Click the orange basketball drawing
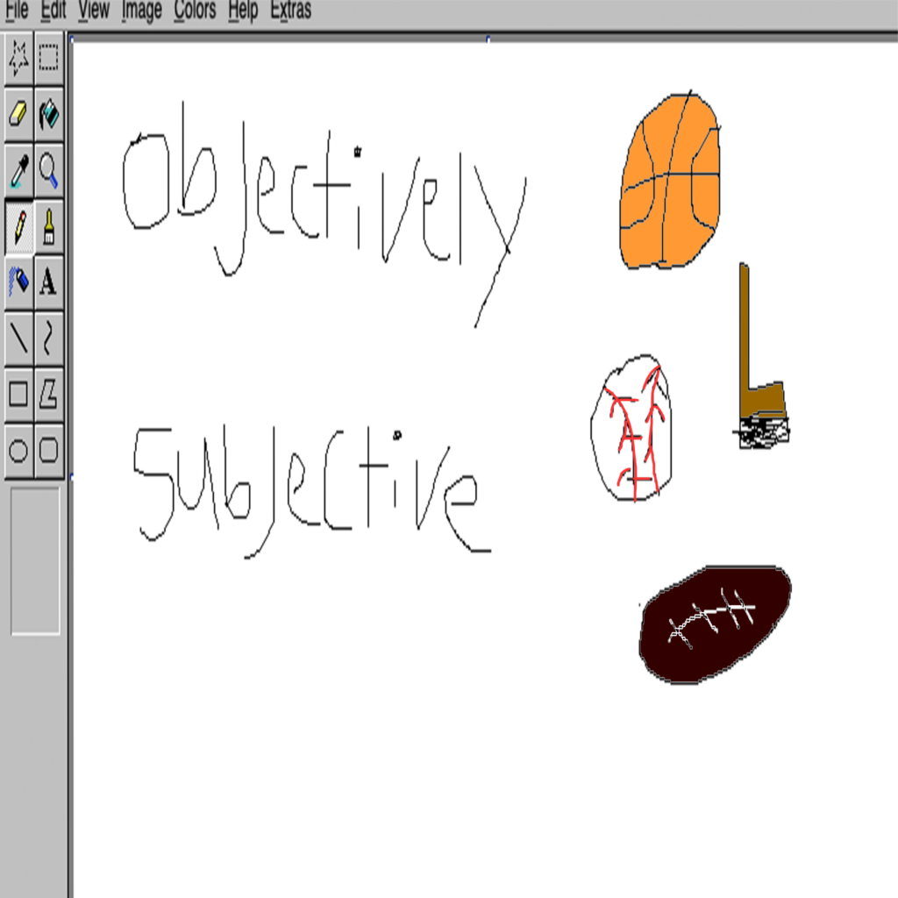Image resolution: width=898 pixels, height=898 pixels. [670, 180]
